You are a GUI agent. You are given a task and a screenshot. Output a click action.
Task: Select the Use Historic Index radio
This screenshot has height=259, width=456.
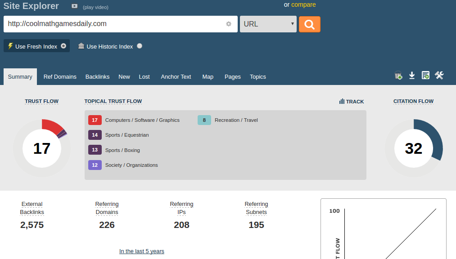(x=140, y=46)
